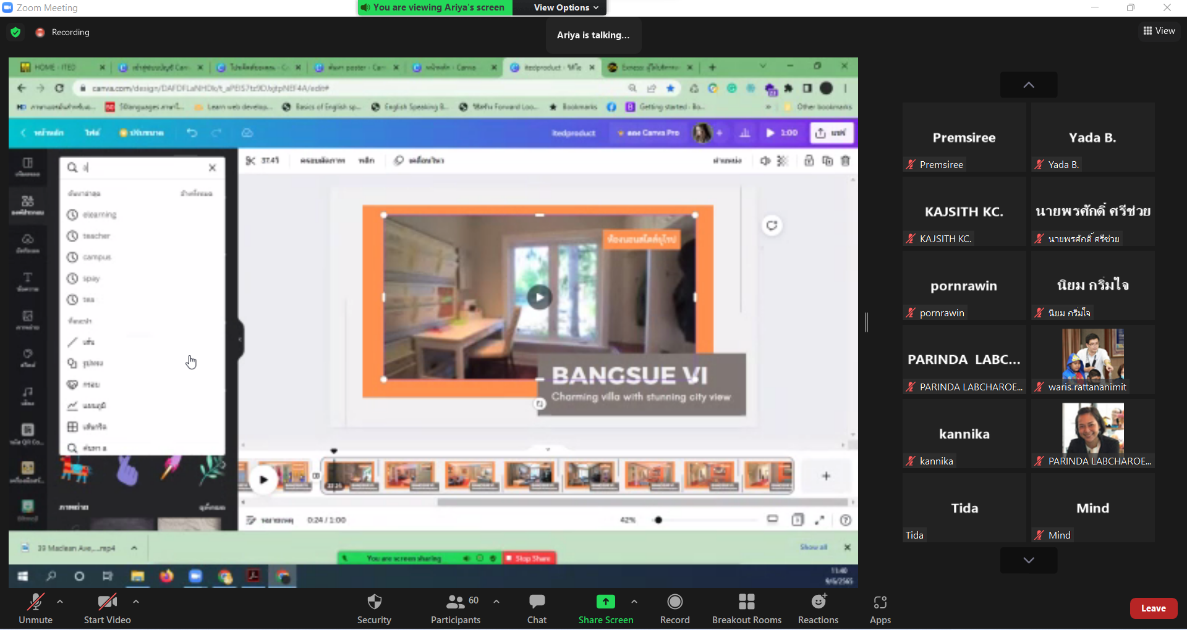Image resolution: width=1187 pixels, height=630 pixels.
Task: Switch to the HOME - ITED browser tab
Action: pos(62,67)
